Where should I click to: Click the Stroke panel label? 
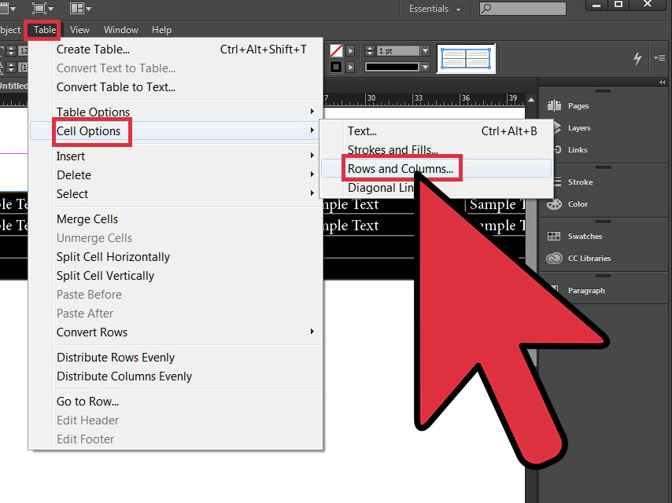click(580, 182)
